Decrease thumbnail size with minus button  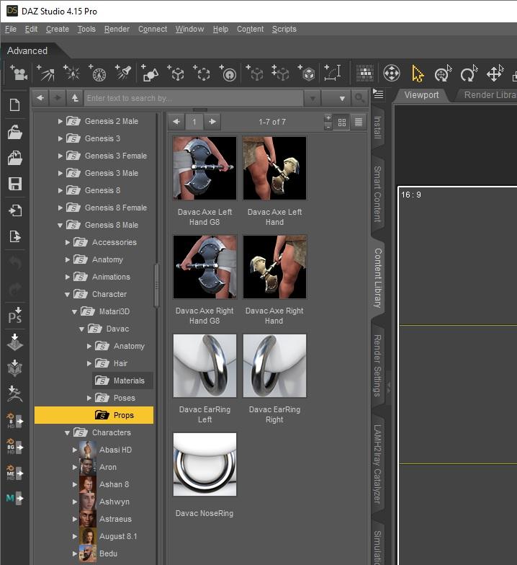tap(328, 127)
